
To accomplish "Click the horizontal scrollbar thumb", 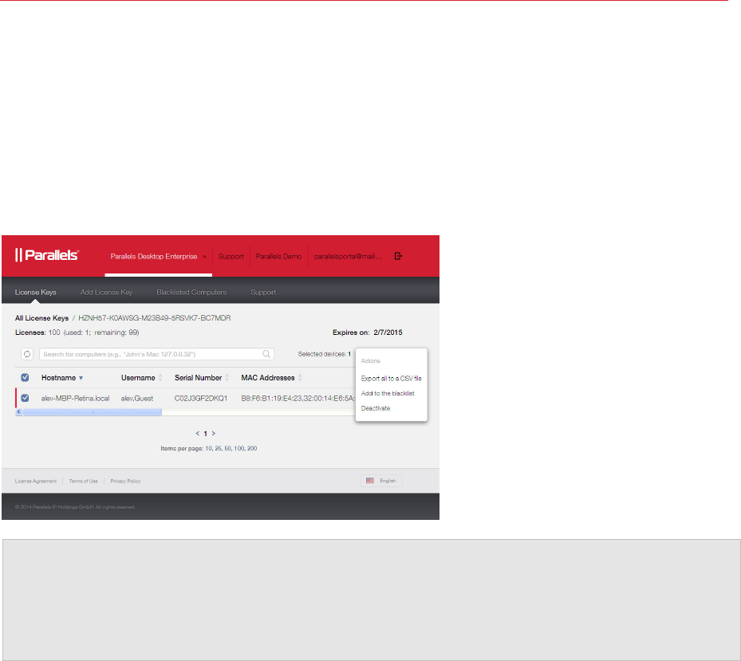I will coord(93,412).
